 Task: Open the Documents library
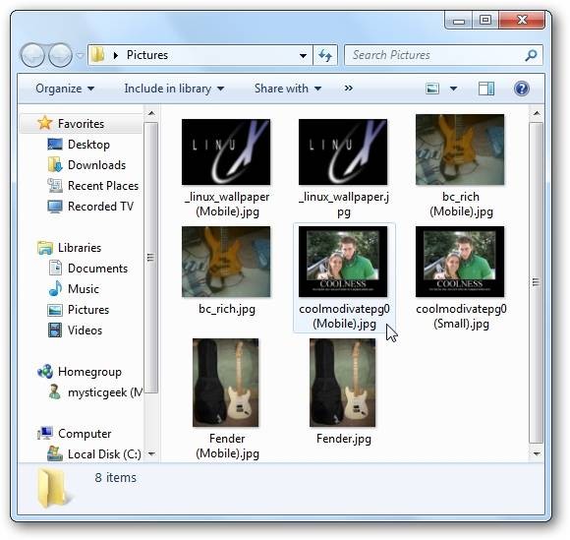click(x=88, y=269)
